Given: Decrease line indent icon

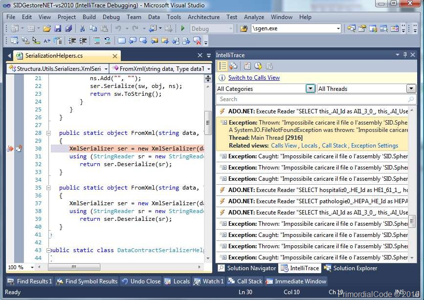Looking at the screenshot, I should [x=72, y=41].
